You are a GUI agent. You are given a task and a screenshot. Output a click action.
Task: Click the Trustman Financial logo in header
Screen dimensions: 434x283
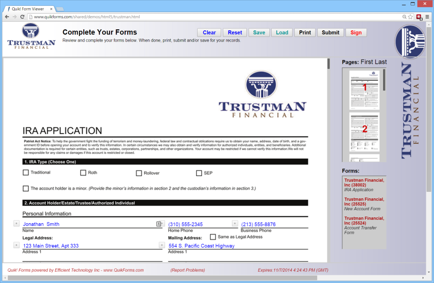31,36
